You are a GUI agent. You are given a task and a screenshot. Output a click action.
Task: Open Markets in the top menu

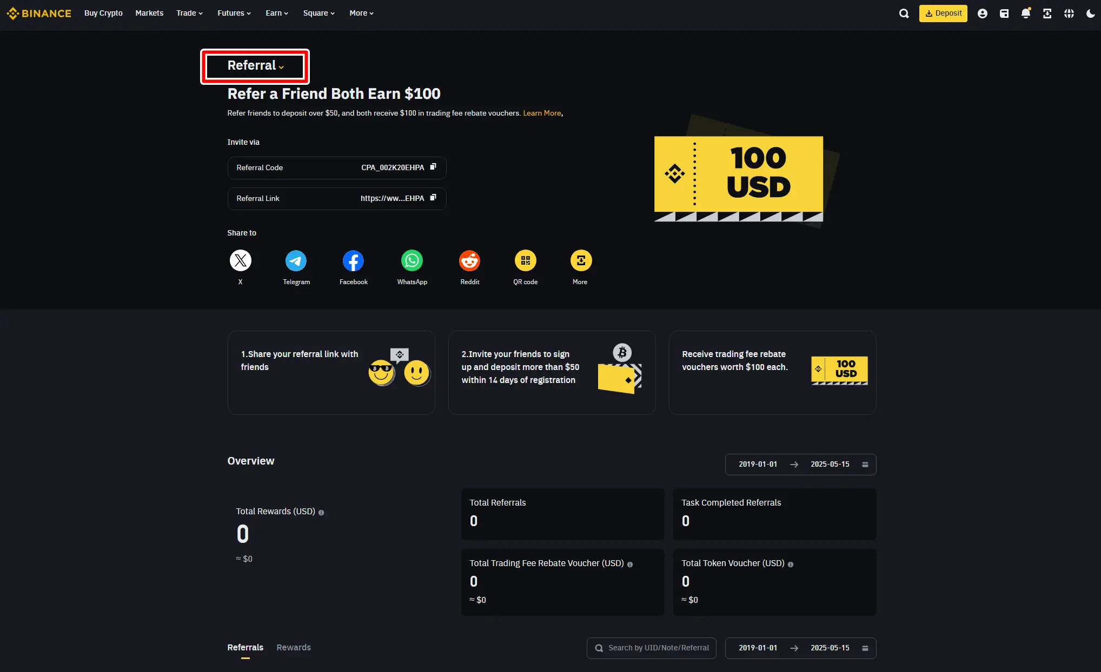149,13
